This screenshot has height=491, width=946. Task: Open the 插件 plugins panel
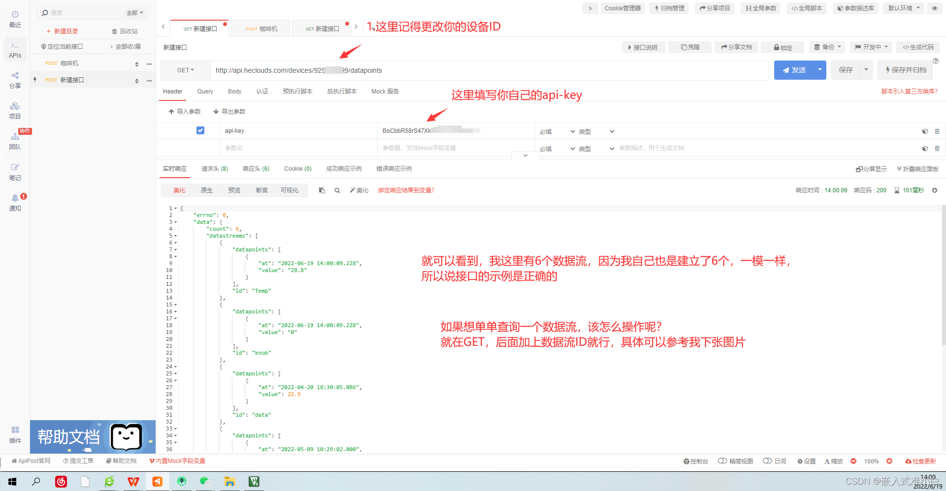tap(15, 434)
